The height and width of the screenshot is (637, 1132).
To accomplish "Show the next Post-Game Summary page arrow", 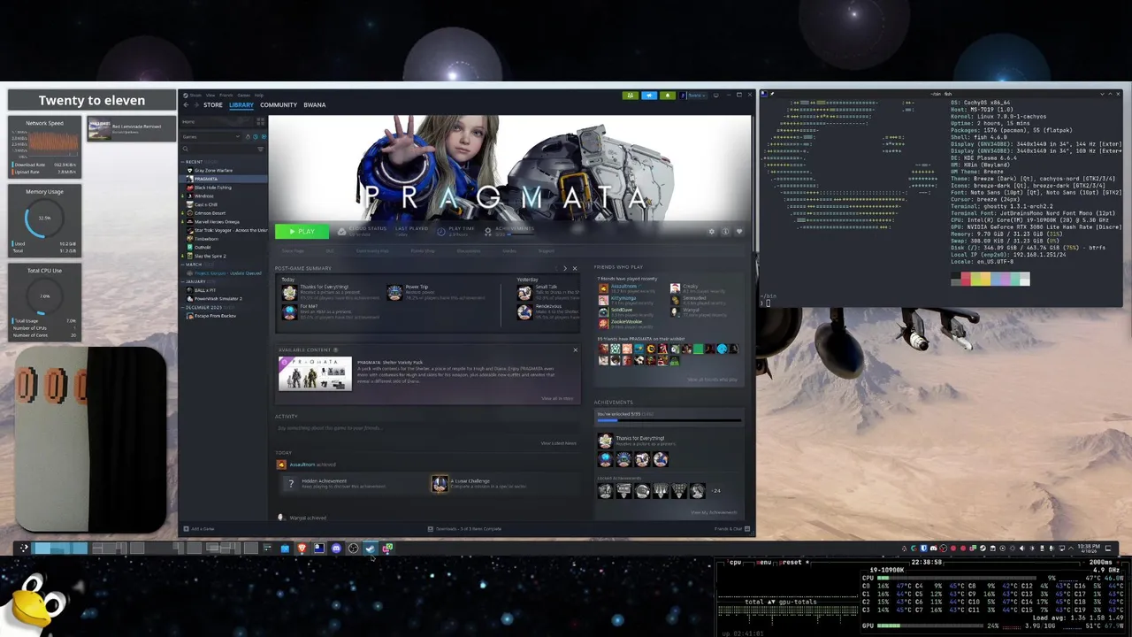I will pyautogui.click(x=565, y=268).
